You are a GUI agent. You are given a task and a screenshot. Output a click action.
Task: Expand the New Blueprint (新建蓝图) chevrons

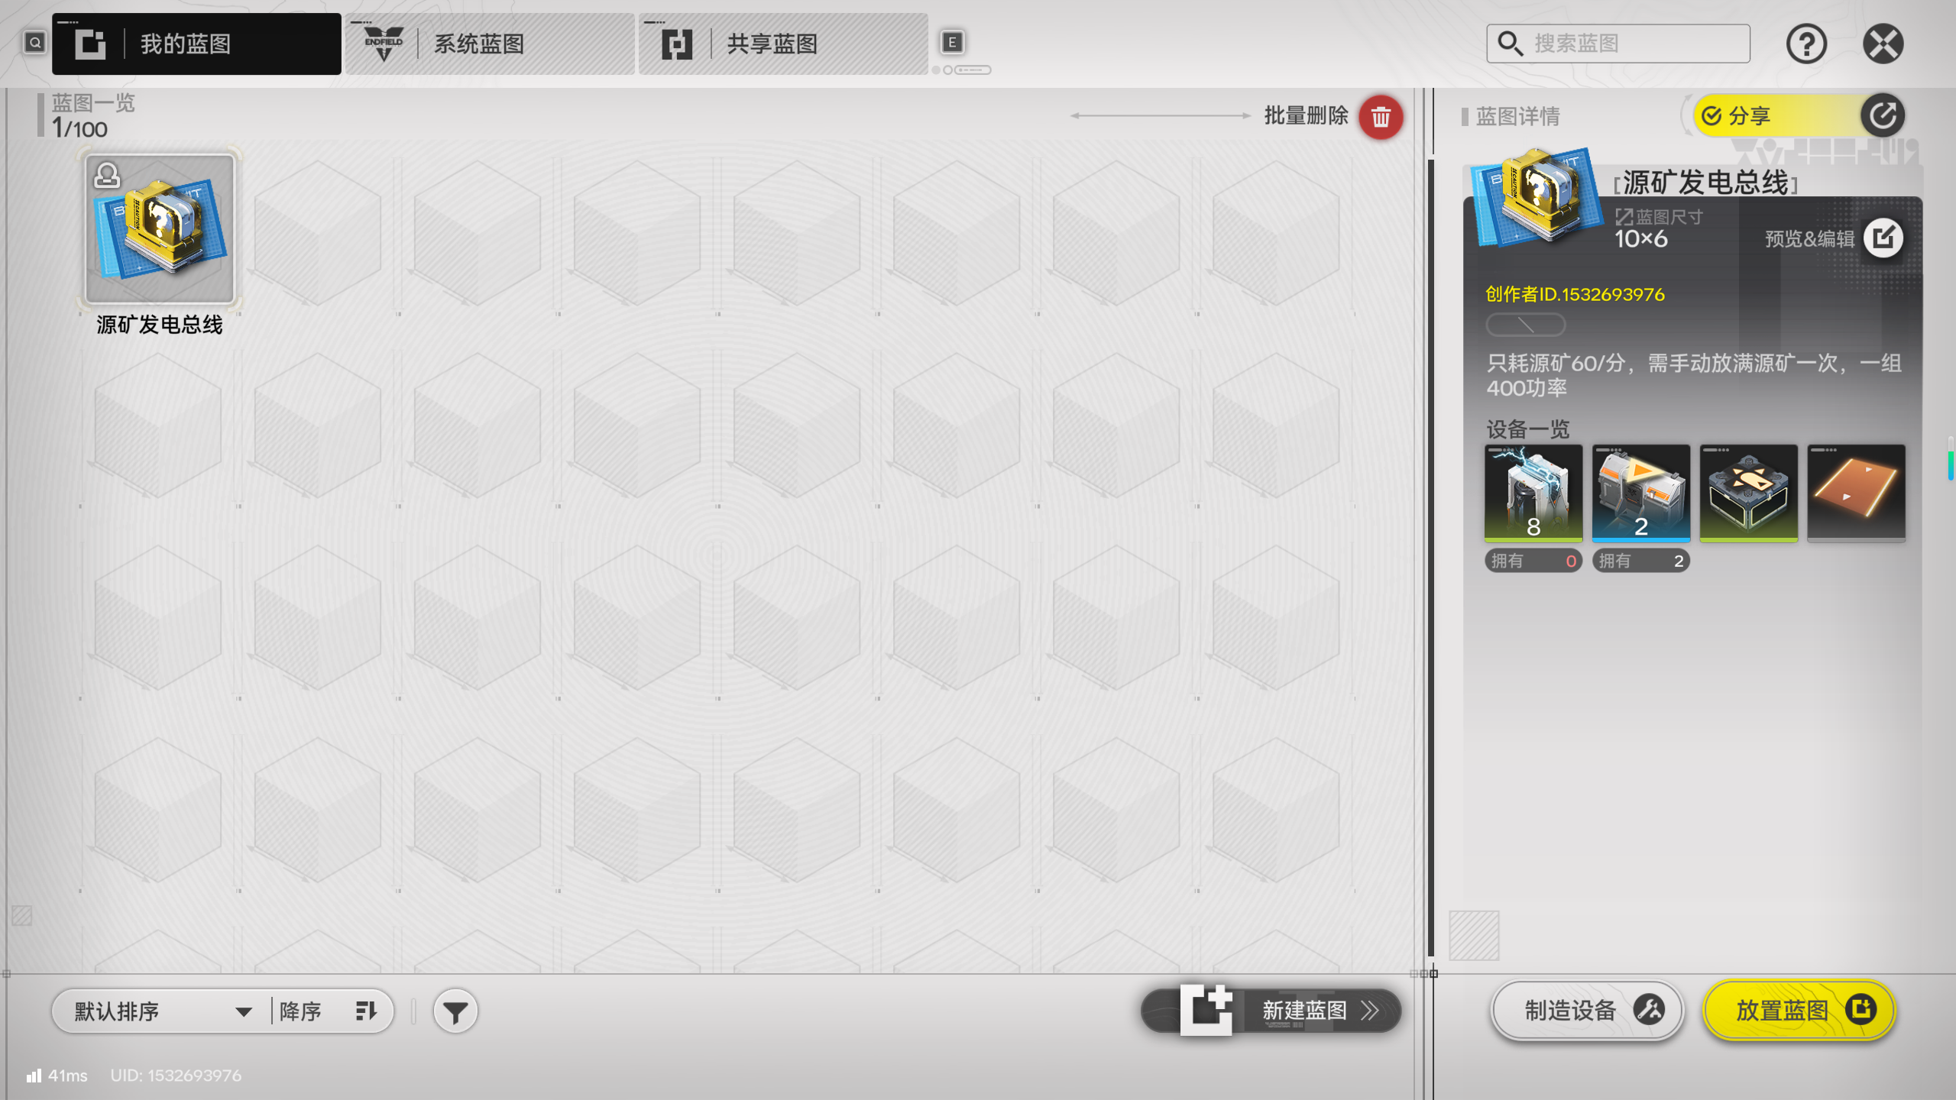tap(1369, 1011)
